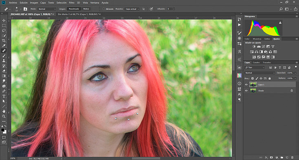Select the Rectangular Marquee tool
The width and height of the screenshot is (299, 160).
point(4,26)
